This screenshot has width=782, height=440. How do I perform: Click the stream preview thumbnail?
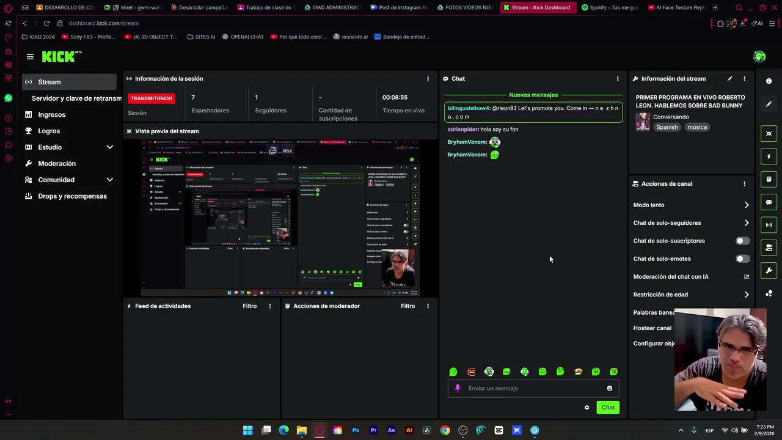coord(280,218)
